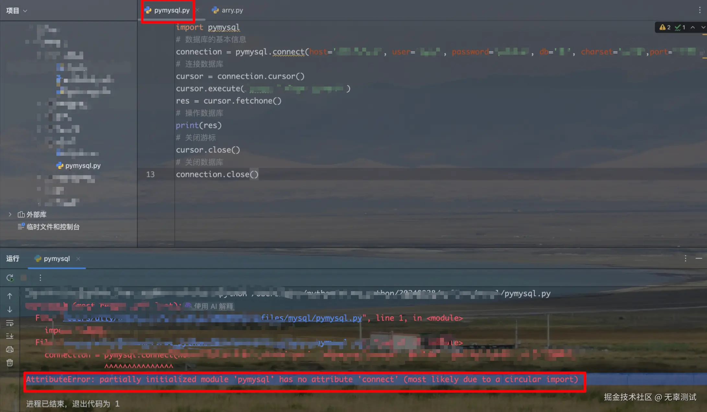Click the Python icon on pymysql.py tab
This screenshot has height=412, width=707.
coord(148,10)
